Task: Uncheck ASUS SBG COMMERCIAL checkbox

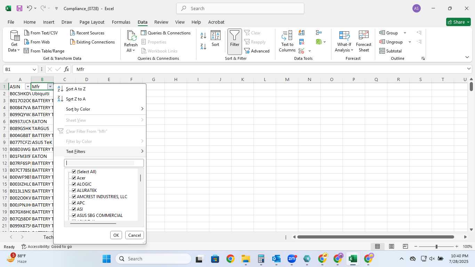Action: [x=74, y=216]
